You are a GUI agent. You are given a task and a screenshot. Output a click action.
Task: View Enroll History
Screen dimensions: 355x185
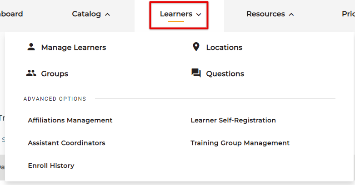click(51, 166)
